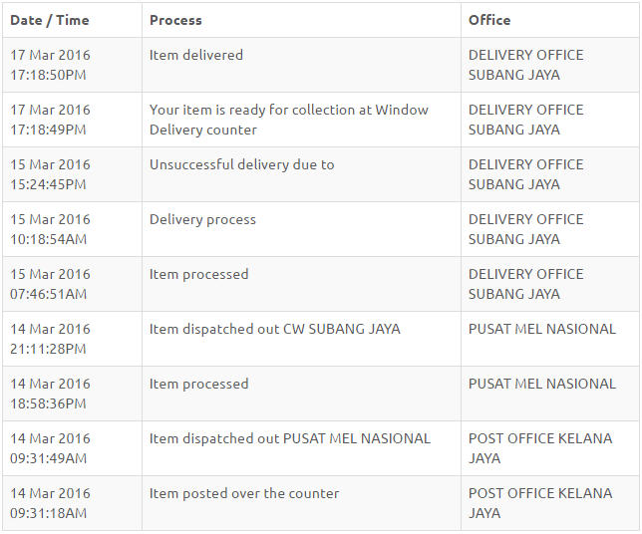642x534 pixels.
Task: Click POST OFFICE KELANA JAYA in last row
Action: point(540,503)
